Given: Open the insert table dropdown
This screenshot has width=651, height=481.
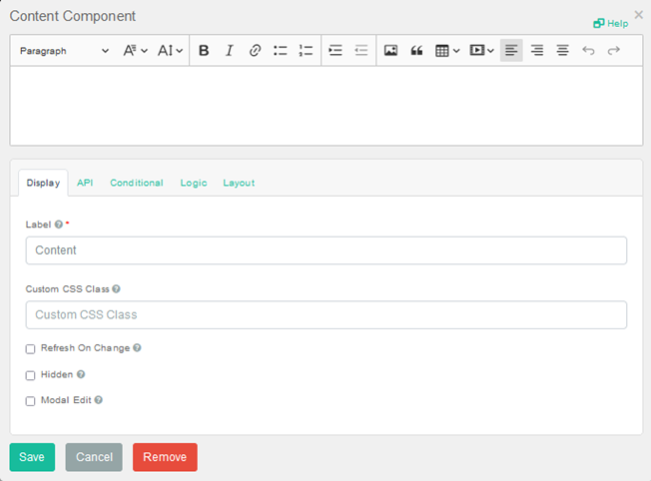Looking at the screenshot, I should point(447,51).
